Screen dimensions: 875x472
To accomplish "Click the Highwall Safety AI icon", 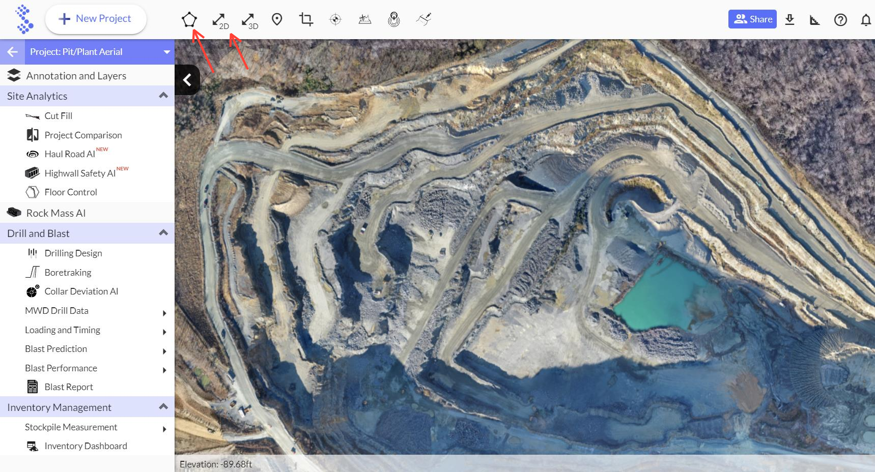I will pos(32,173).
